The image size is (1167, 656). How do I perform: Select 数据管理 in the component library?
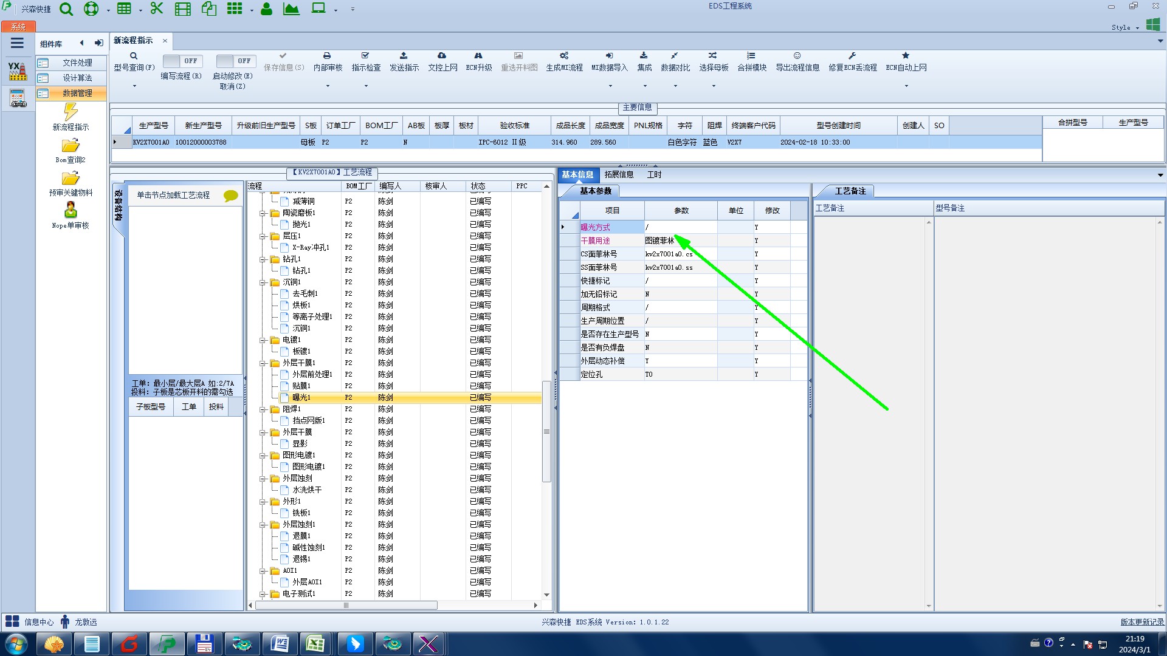click(77, 93)
